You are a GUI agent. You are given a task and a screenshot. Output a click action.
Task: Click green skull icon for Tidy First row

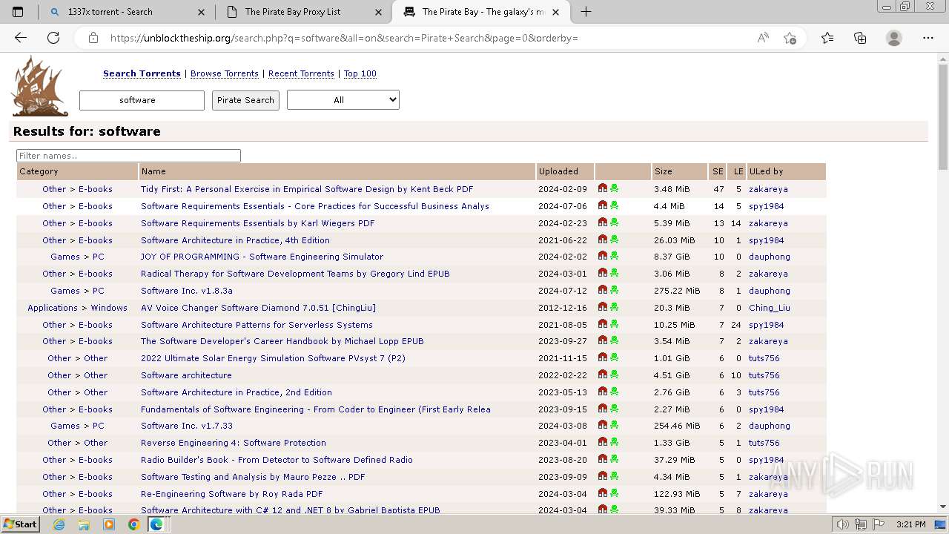point(614,188)
